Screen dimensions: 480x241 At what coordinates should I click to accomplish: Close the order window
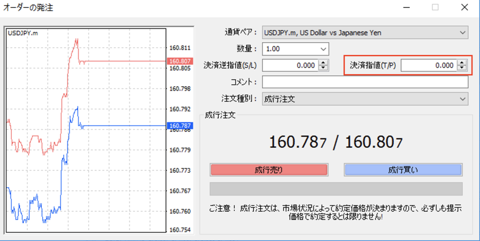click(x=464, y=8)
